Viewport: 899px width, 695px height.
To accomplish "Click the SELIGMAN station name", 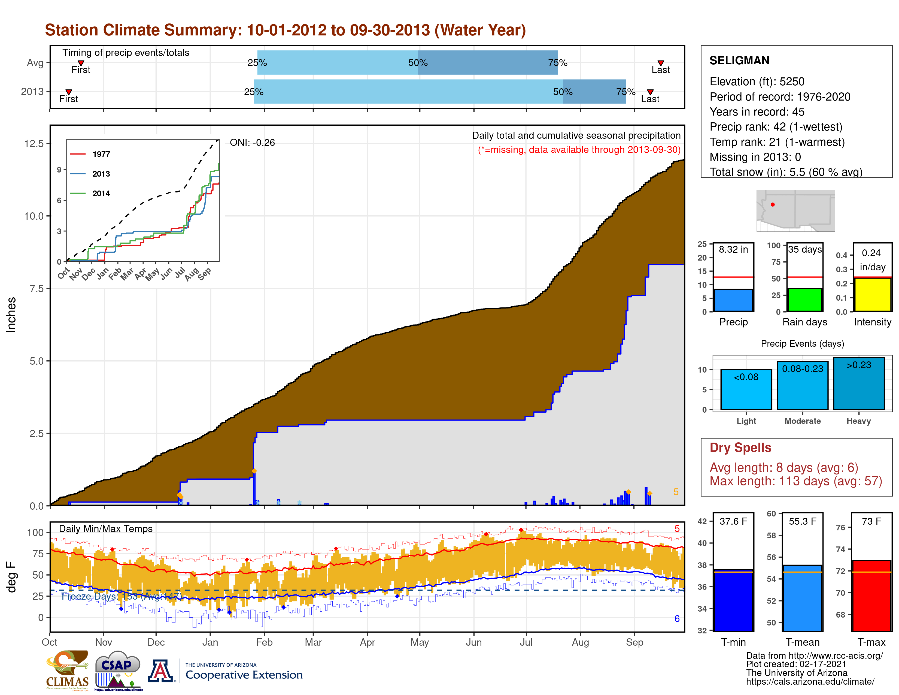I will pyautogui.click(x=739, y=61).
